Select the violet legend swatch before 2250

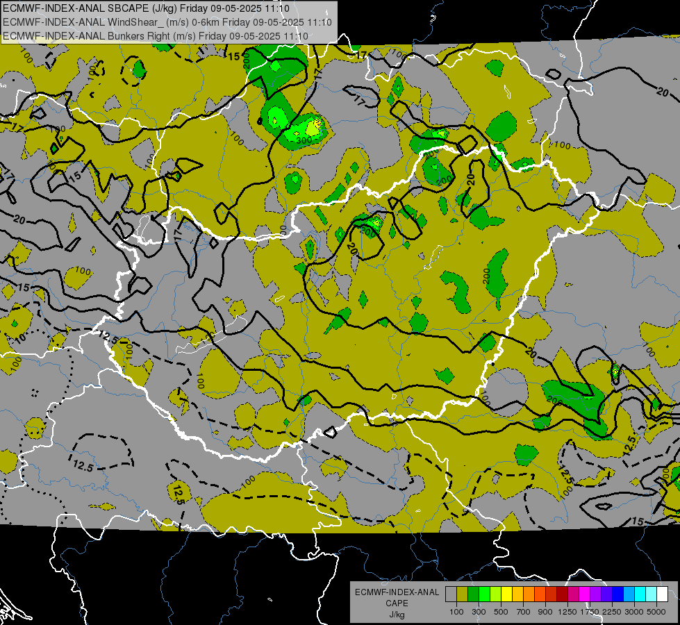coord(606,594)
